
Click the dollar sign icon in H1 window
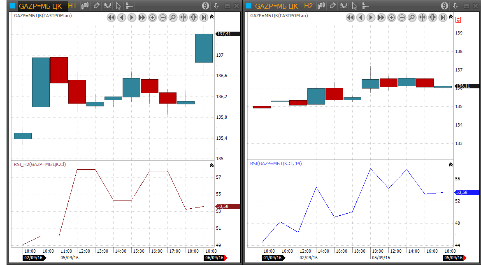[205, 6]
